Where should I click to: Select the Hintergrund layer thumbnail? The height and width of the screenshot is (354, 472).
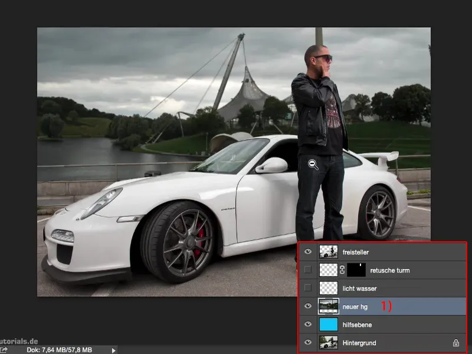tap(328, 343)
